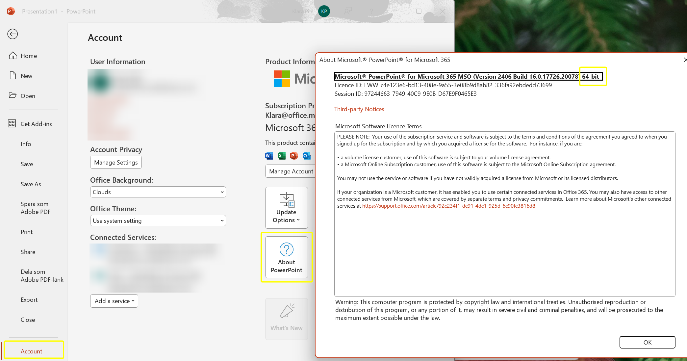
Task: Click the PowerPoint logo in the title bar
Action: [11, 11]
